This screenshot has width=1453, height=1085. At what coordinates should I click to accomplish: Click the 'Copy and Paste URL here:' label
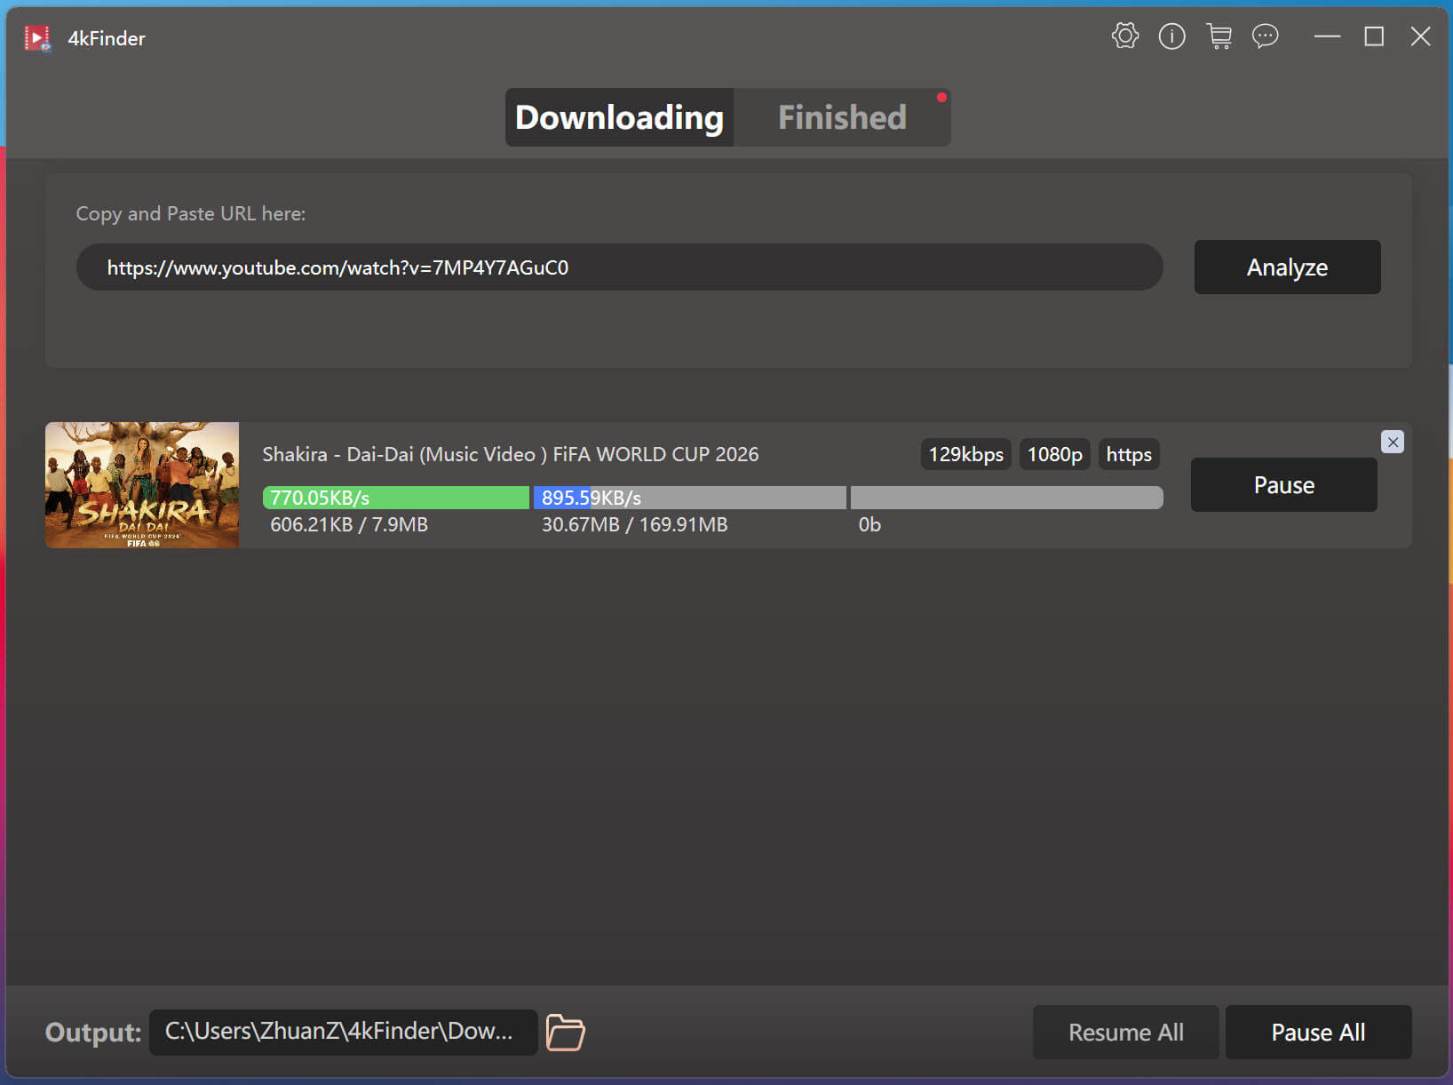[191, 213]
